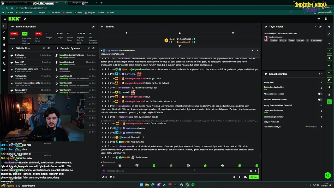Filter the Denetim Eylemleri list
Screen dimensions: 334x188
pos(89,48)
